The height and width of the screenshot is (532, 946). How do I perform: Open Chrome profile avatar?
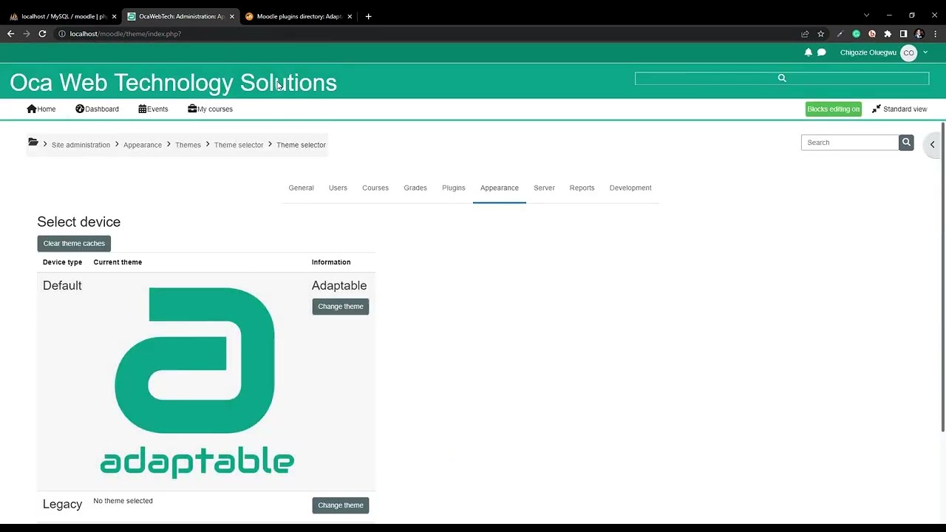(x=919, y=34)
